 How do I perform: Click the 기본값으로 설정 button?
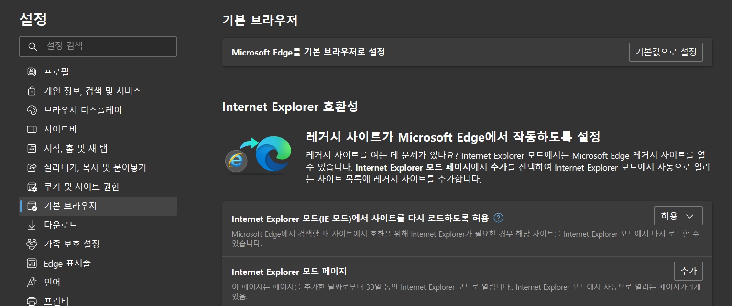(x=666, y=52)
